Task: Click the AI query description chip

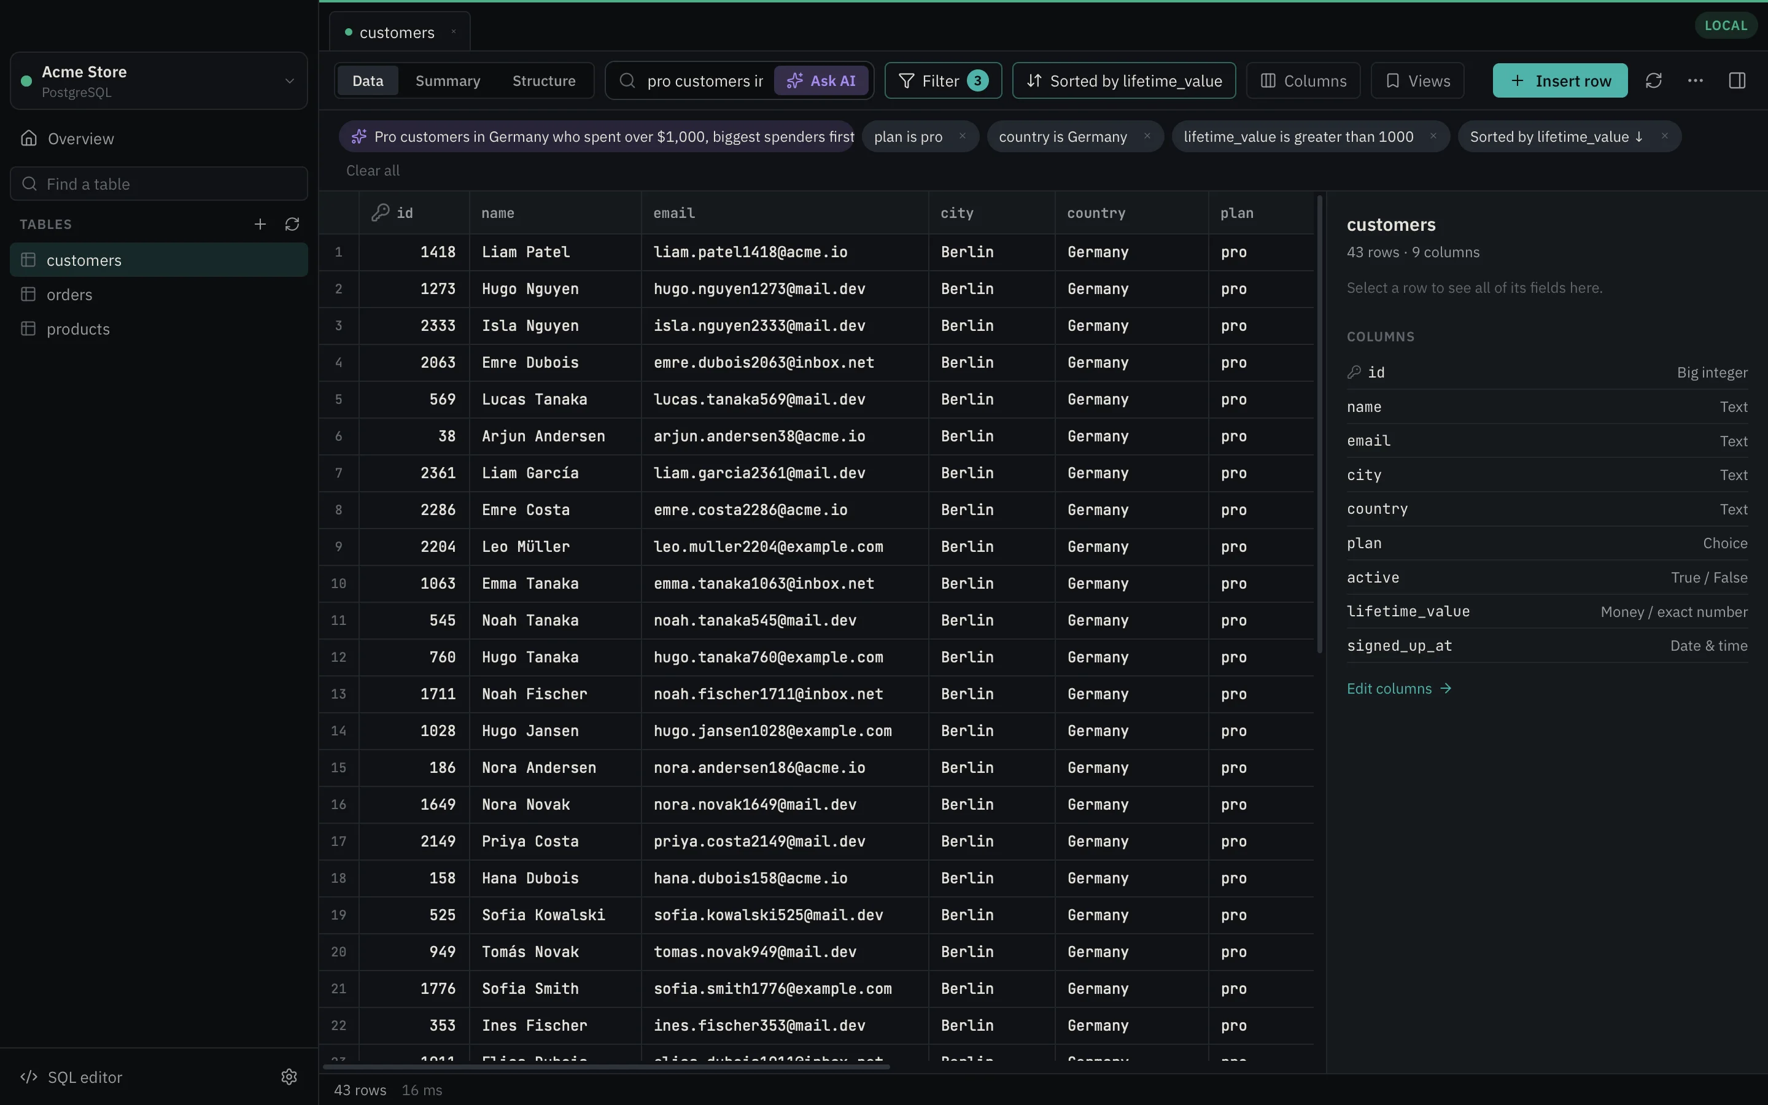Action: pos(596,136)
